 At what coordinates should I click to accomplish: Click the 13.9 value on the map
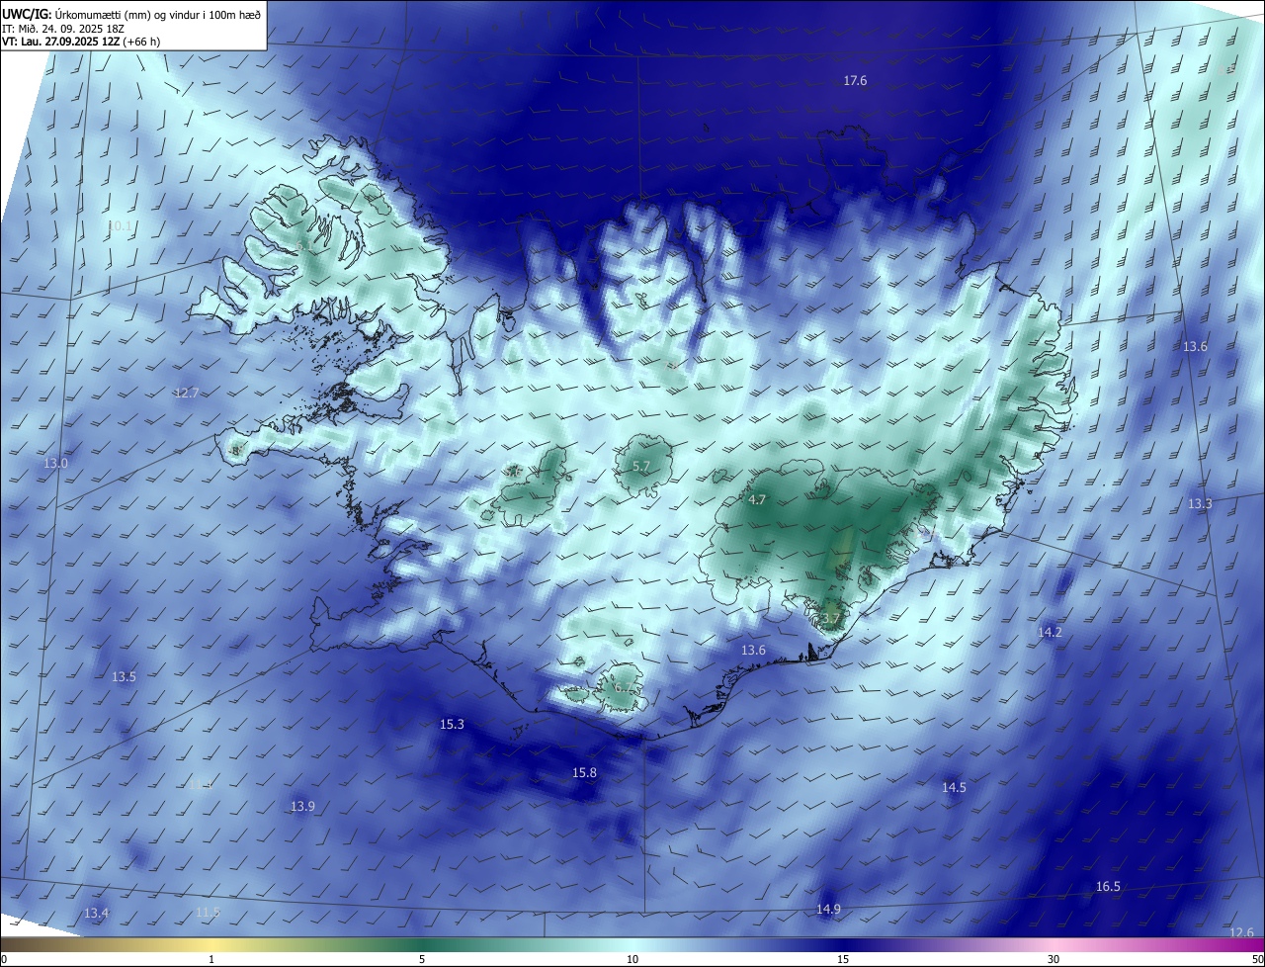tap(302, 807)
